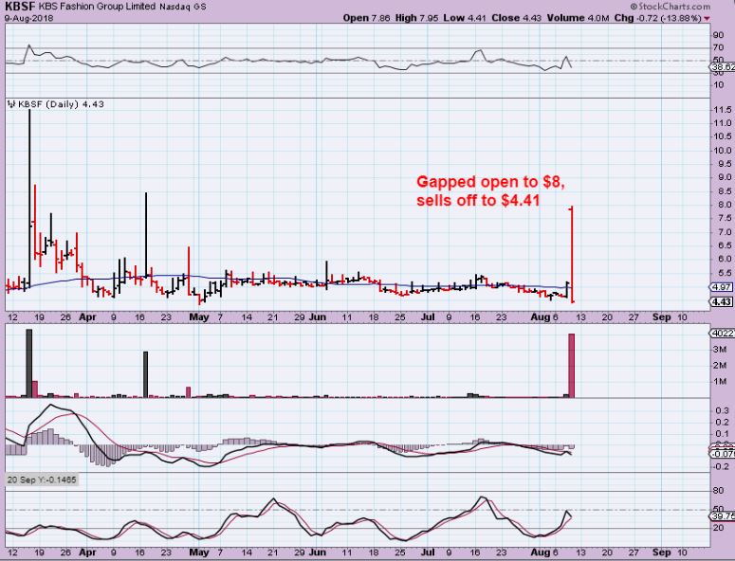735x561 pixels.
Task: Click the 9-Aug-2018 date label
Action: click(x=29, y=18)
